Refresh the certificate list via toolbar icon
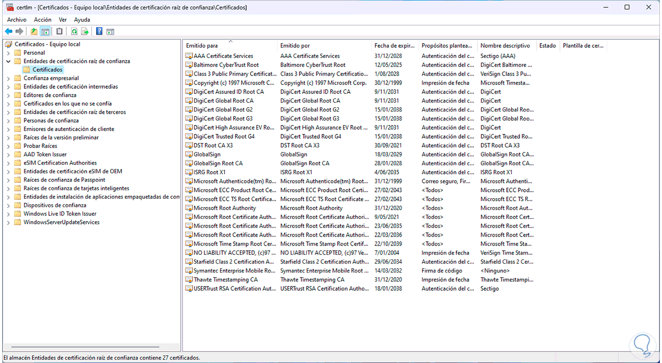The height and width of the screenshot is (363, 662). (74, 31)
